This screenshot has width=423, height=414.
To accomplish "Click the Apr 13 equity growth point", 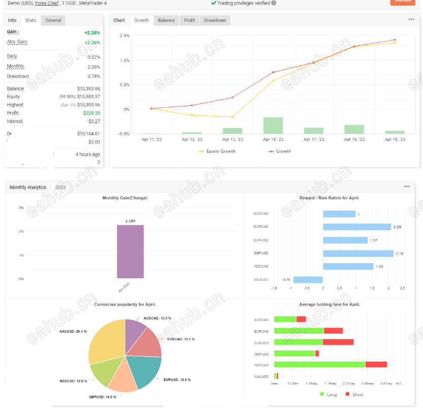I will (233, 117).
